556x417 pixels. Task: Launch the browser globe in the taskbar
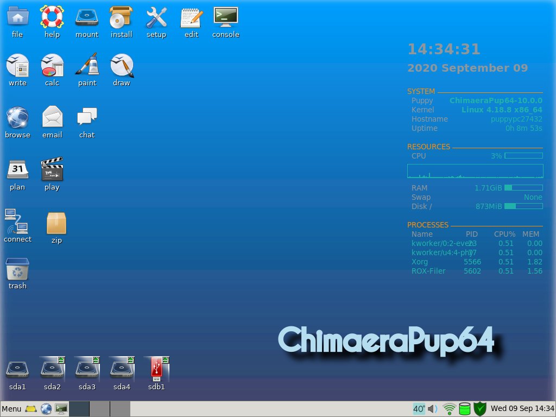[x=46, y=409]
